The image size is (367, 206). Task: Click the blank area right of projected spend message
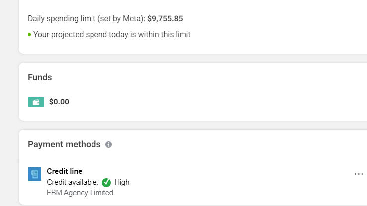(276, 35)
